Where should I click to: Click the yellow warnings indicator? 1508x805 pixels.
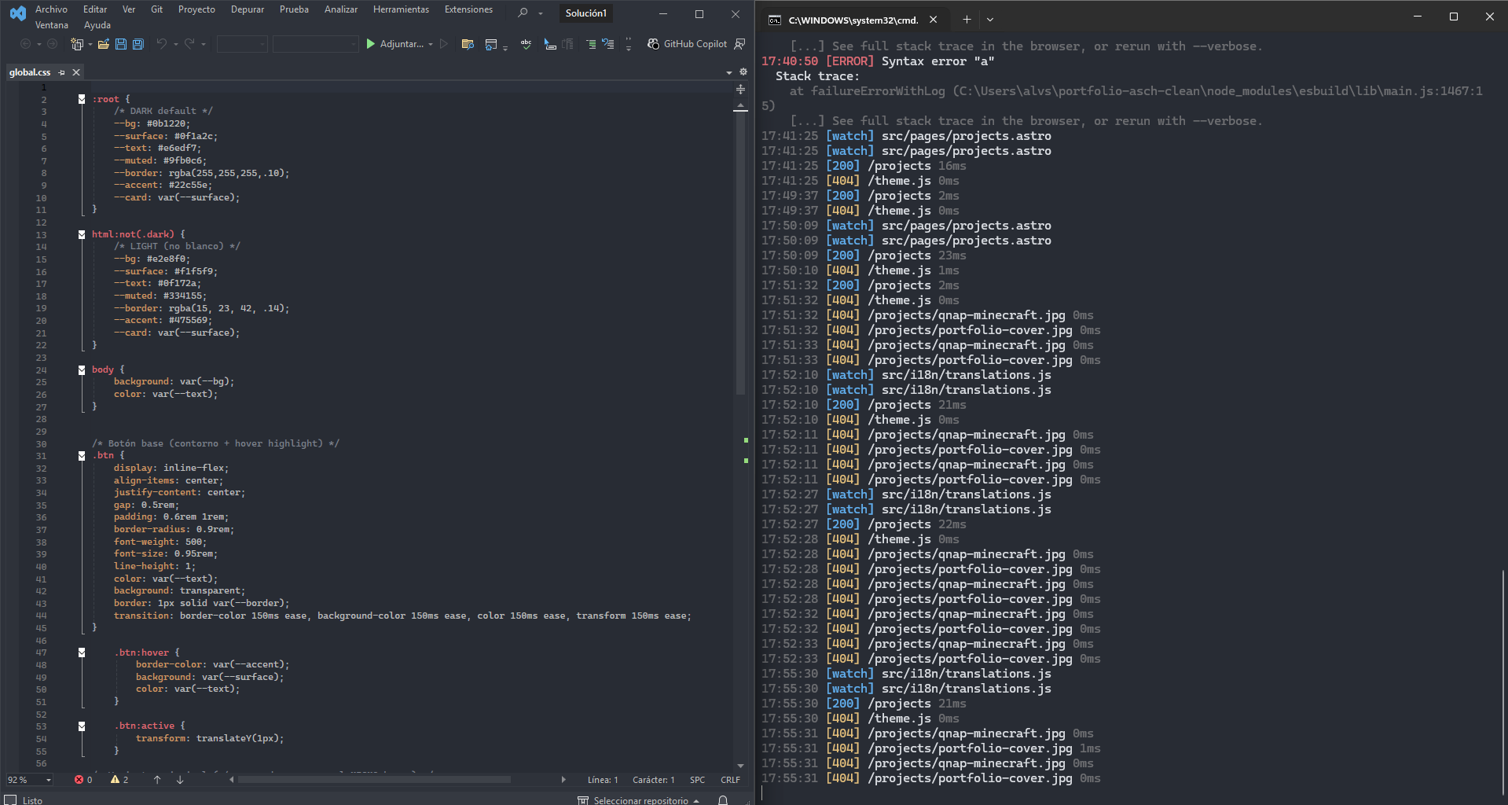pos(116,780)
